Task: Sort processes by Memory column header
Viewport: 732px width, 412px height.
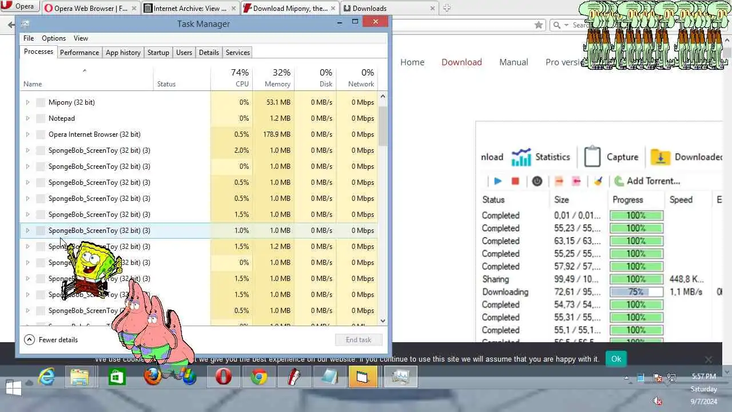Action: [273, 78]
